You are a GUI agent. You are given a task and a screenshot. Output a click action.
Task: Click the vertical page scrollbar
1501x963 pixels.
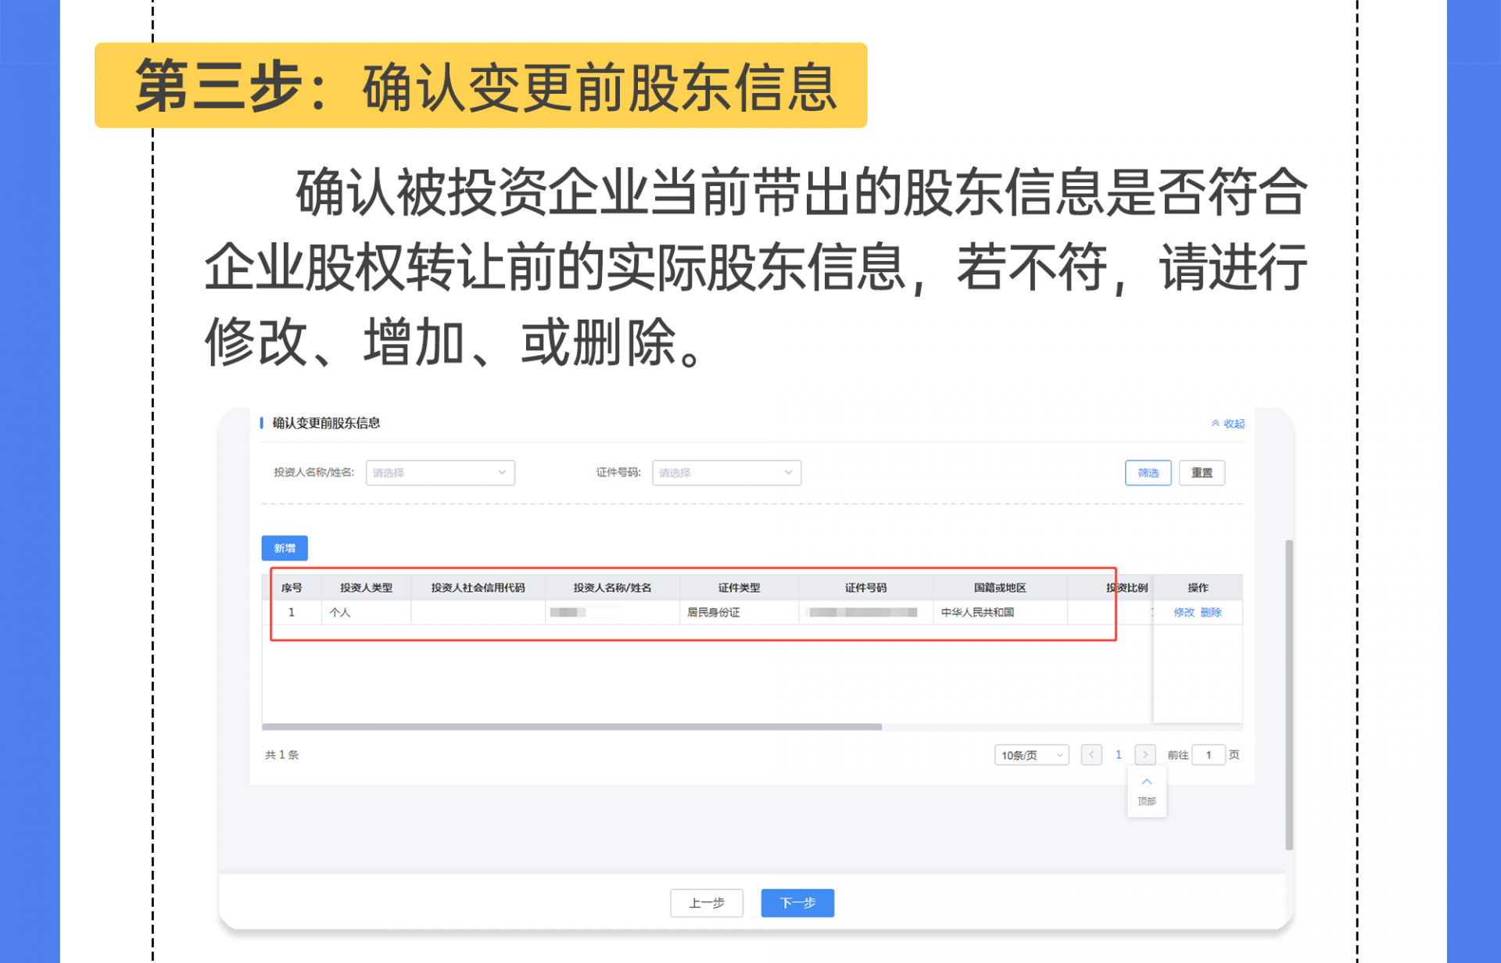point(1289,694)
